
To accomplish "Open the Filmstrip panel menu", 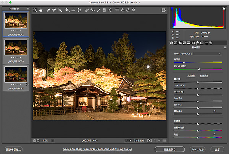I will click(28, 8).
